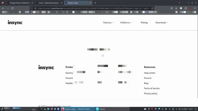This screenshot has width=198, height=111.
Task: Switch to Google Drive, OneDrive tab
Action: pyautogui.click(x=20, y=3)
